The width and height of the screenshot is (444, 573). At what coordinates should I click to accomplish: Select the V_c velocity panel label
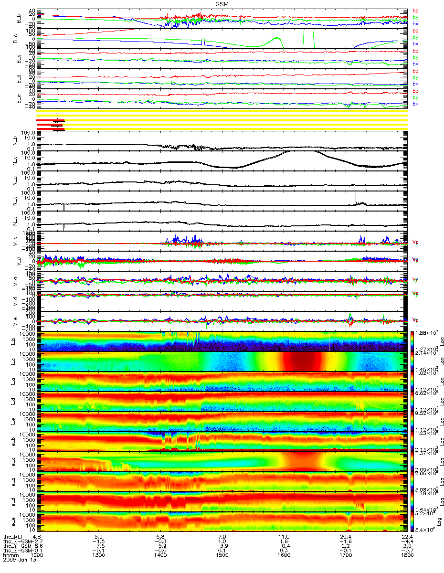click(20, 261)
